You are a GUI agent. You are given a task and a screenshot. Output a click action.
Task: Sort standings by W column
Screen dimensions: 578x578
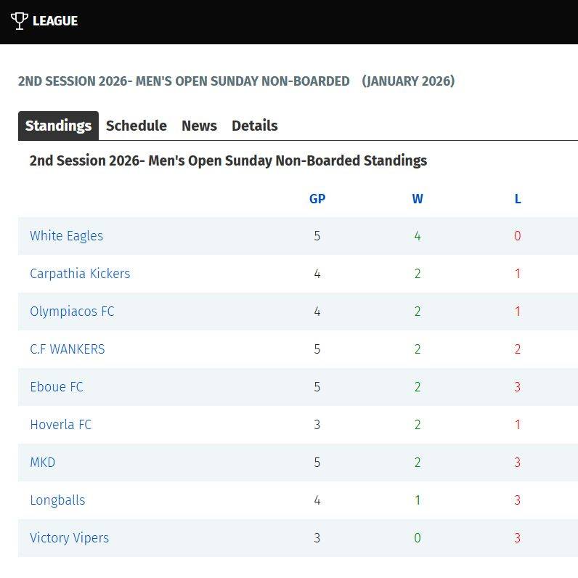pos(418,199)
